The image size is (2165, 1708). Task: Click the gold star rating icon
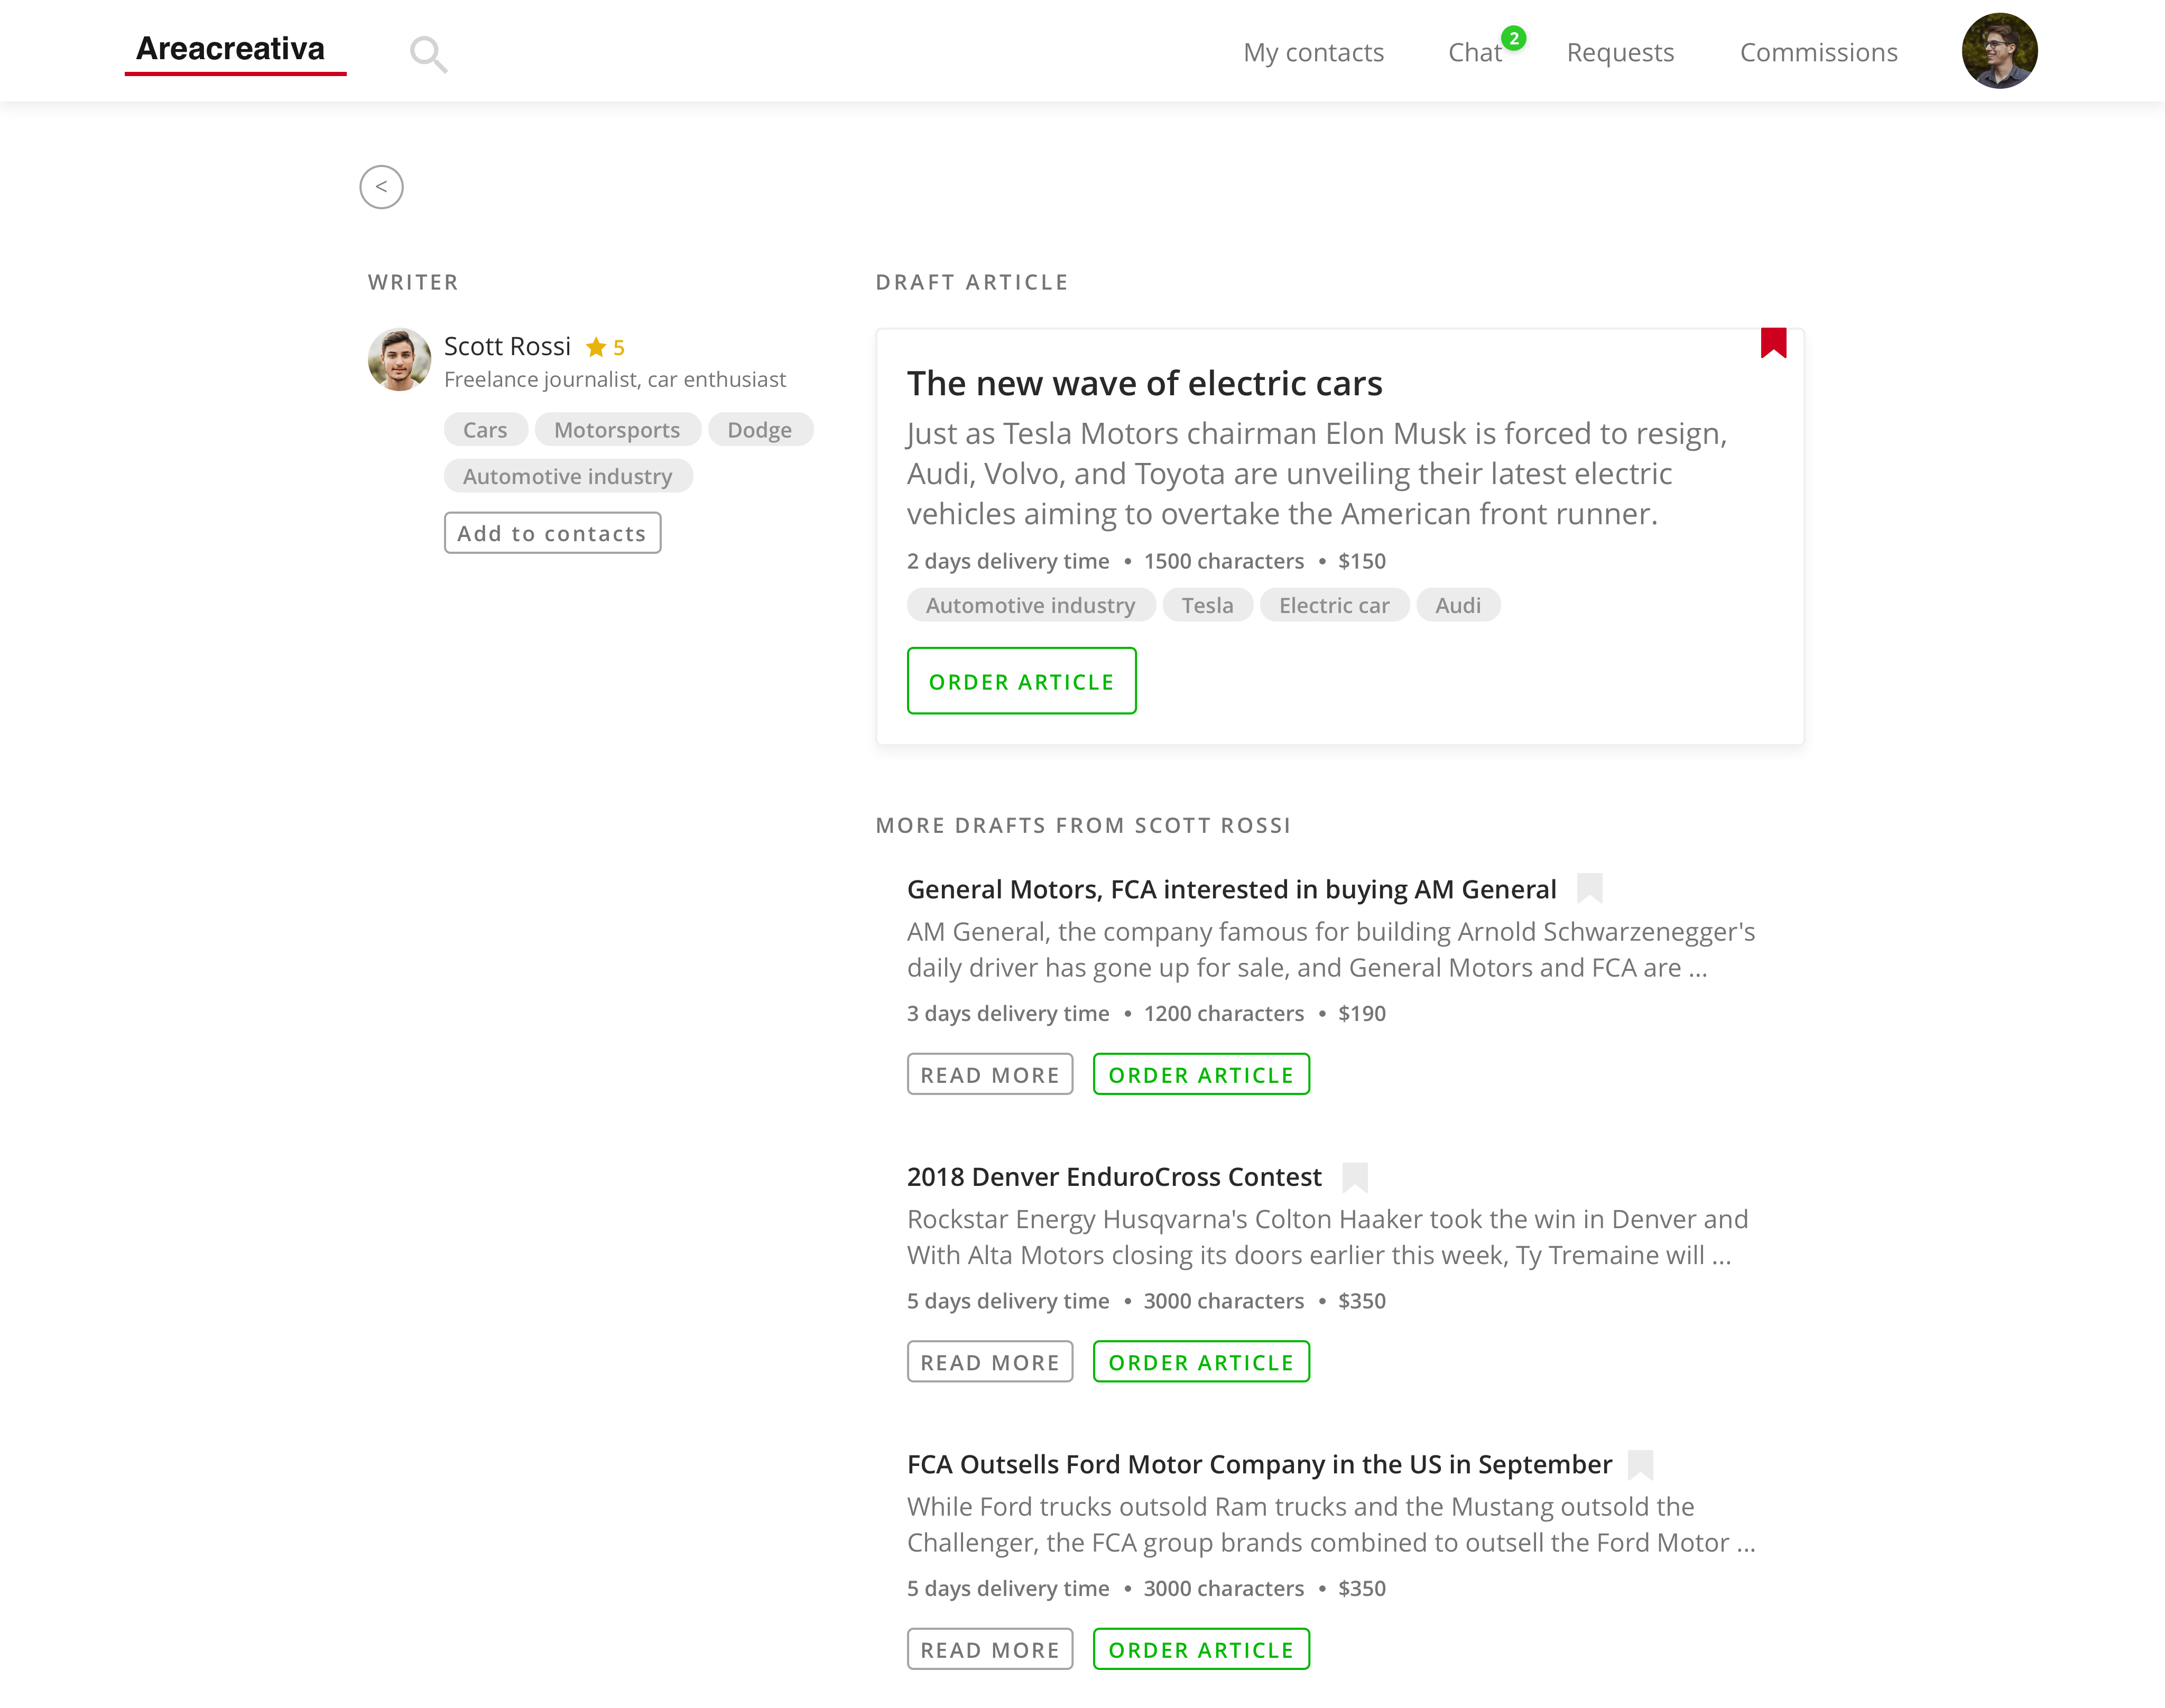tap(596, 347)
